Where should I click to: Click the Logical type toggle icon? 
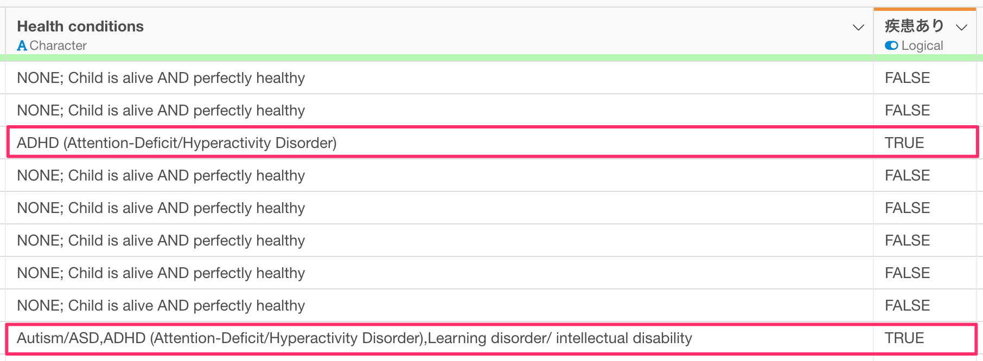pos(891,46)
